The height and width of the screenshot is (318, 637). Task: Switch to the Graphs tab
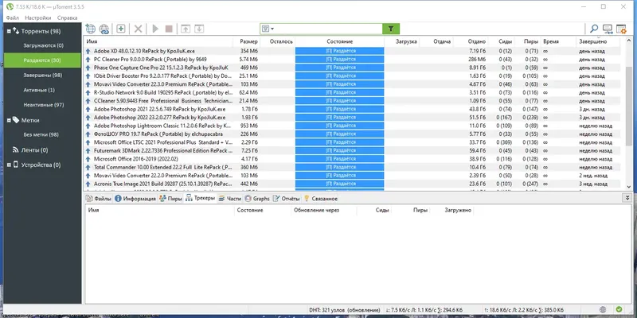257,198
